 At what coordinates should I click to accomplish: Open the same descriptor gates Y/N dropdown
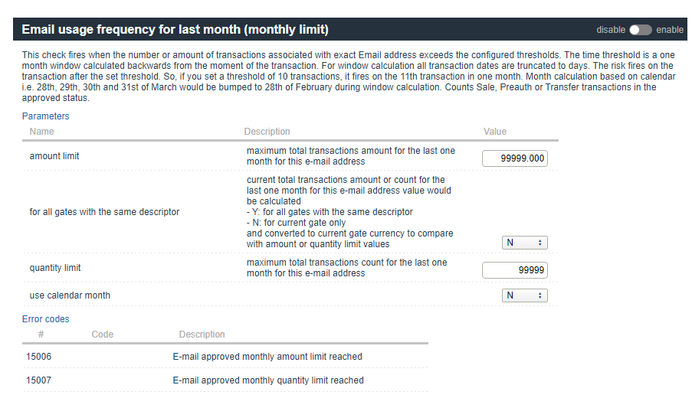coord(525,243)
